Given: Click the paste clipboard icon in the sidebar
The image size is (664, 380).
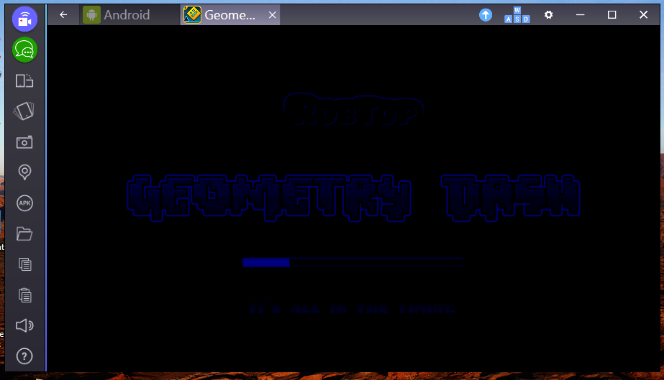Looking at the screenshot, I should click(x=25, y=295).
